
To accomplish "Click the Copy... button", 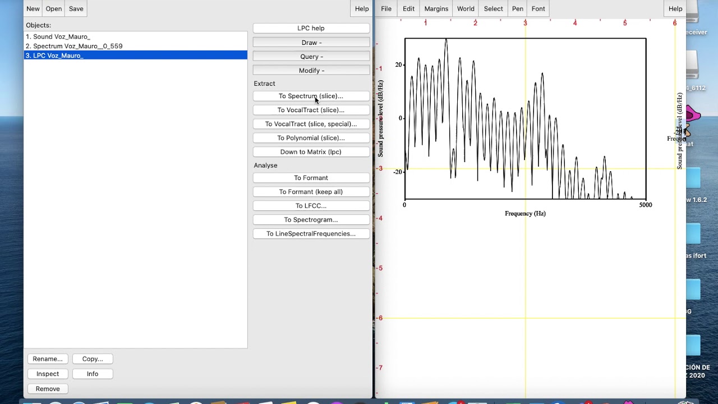I will (93, 359).
